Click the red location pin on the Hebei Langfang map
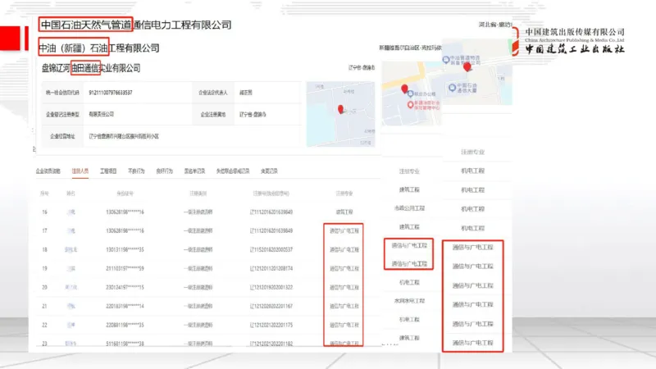Image resolution: width=656 pixels, height=369 pixels. [467, 66]
